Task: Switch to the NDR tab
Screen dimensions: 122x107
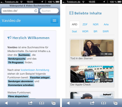Action: (96, 24)
